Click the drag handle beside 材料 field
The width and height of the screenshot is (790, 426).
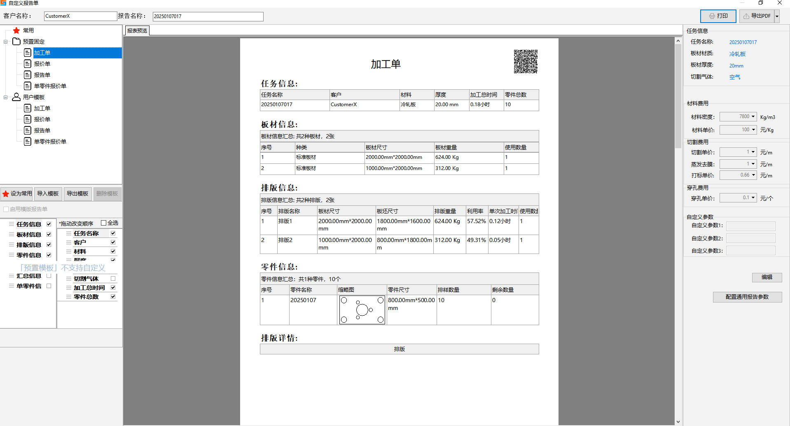(x=69, y=251)
